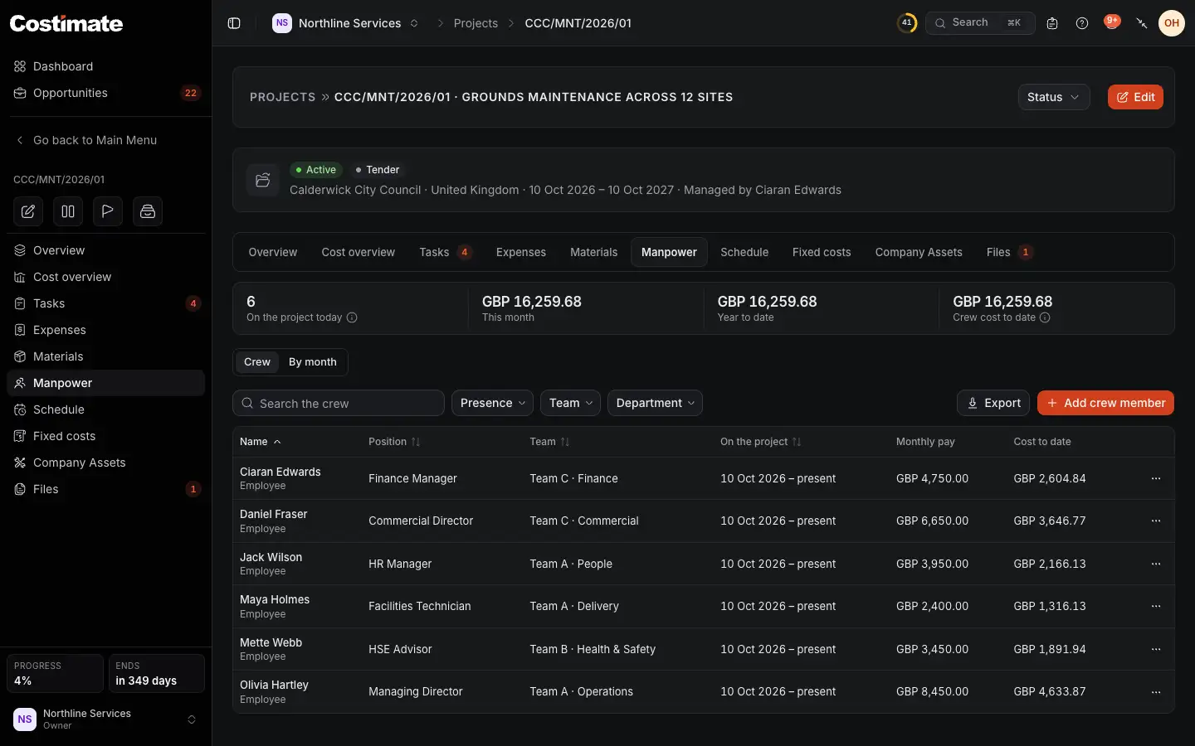Go to Materials in the sidebar menu

tap(105, 356)
